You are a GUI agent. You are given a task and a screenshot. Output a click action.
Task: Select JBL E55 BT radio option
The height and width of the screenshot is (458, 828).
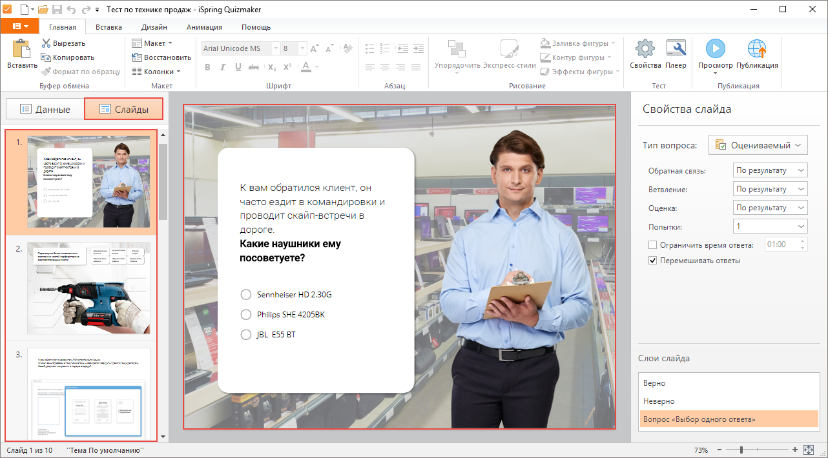245,335
